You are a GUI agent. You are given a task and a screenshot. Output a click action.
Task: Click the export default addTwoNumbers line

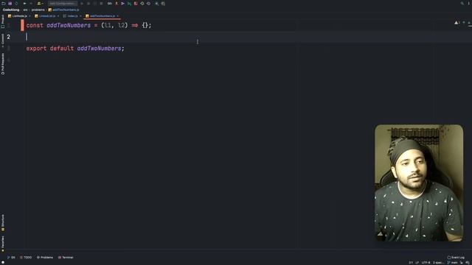click(75, 49)
